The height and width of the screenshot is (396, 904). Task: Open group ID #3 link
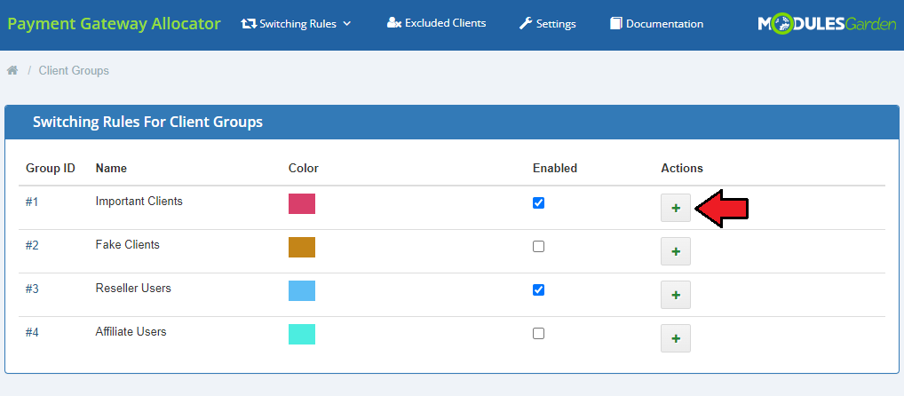point(32,289)
